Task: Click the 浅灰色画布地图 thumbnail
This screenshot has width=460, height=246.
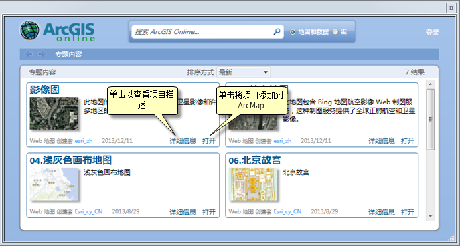Action: [x=54, y=184]
